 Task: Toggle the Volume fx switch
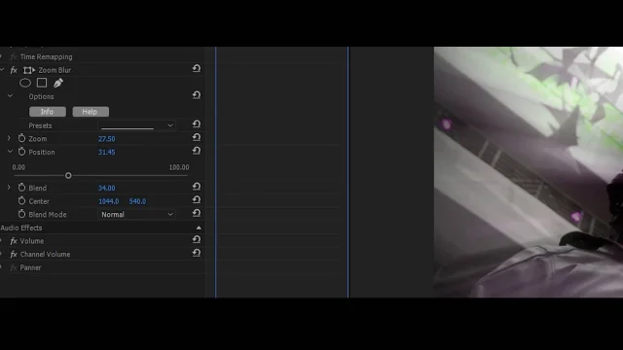click(14, 241)
